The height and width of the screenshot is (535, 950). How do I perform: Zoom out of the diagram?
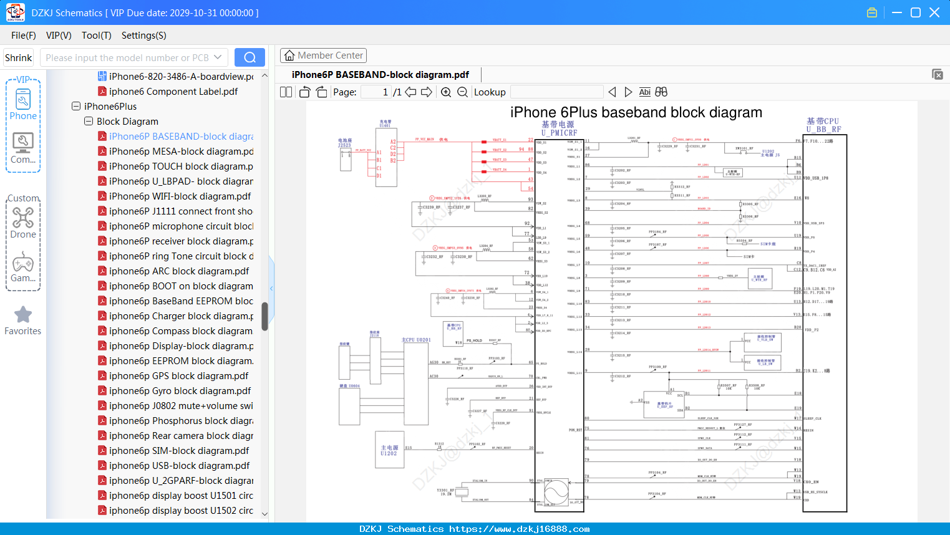click(462, 92)
